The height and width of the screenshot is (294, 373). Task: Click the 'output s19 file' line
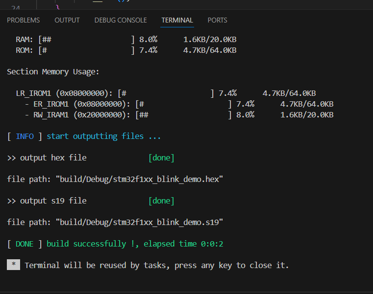47,201
